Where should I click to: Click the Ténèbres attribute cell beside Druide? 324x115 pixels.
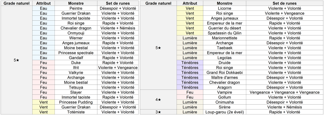[190, 63]
